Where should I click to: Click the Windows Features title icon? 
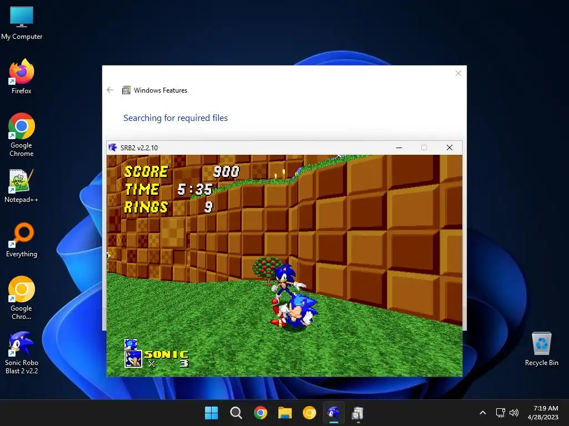126,90
